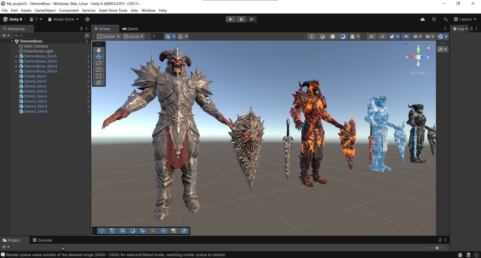Click the Persp projection label
The image size is (481, 258).
pos(418,73)
